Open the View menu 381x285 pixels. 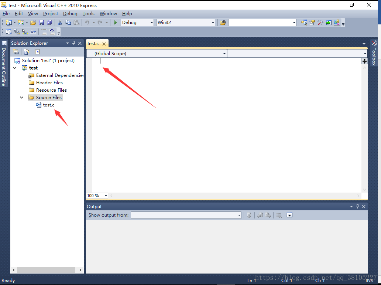coord(33,14)
